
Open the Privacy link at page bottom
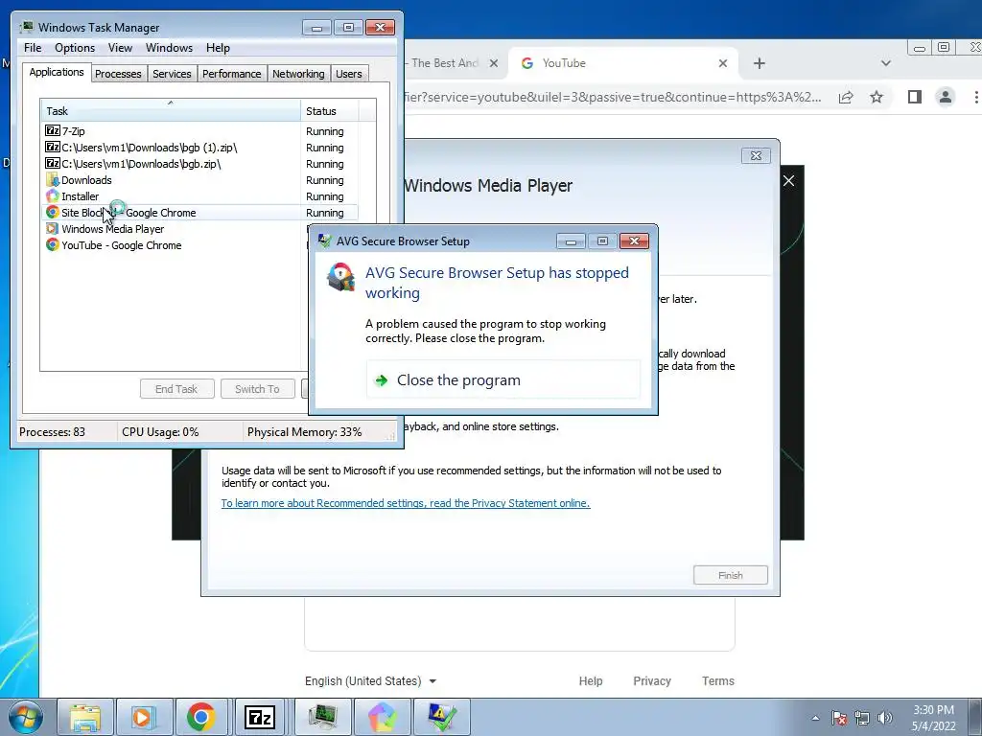(652, 681)
